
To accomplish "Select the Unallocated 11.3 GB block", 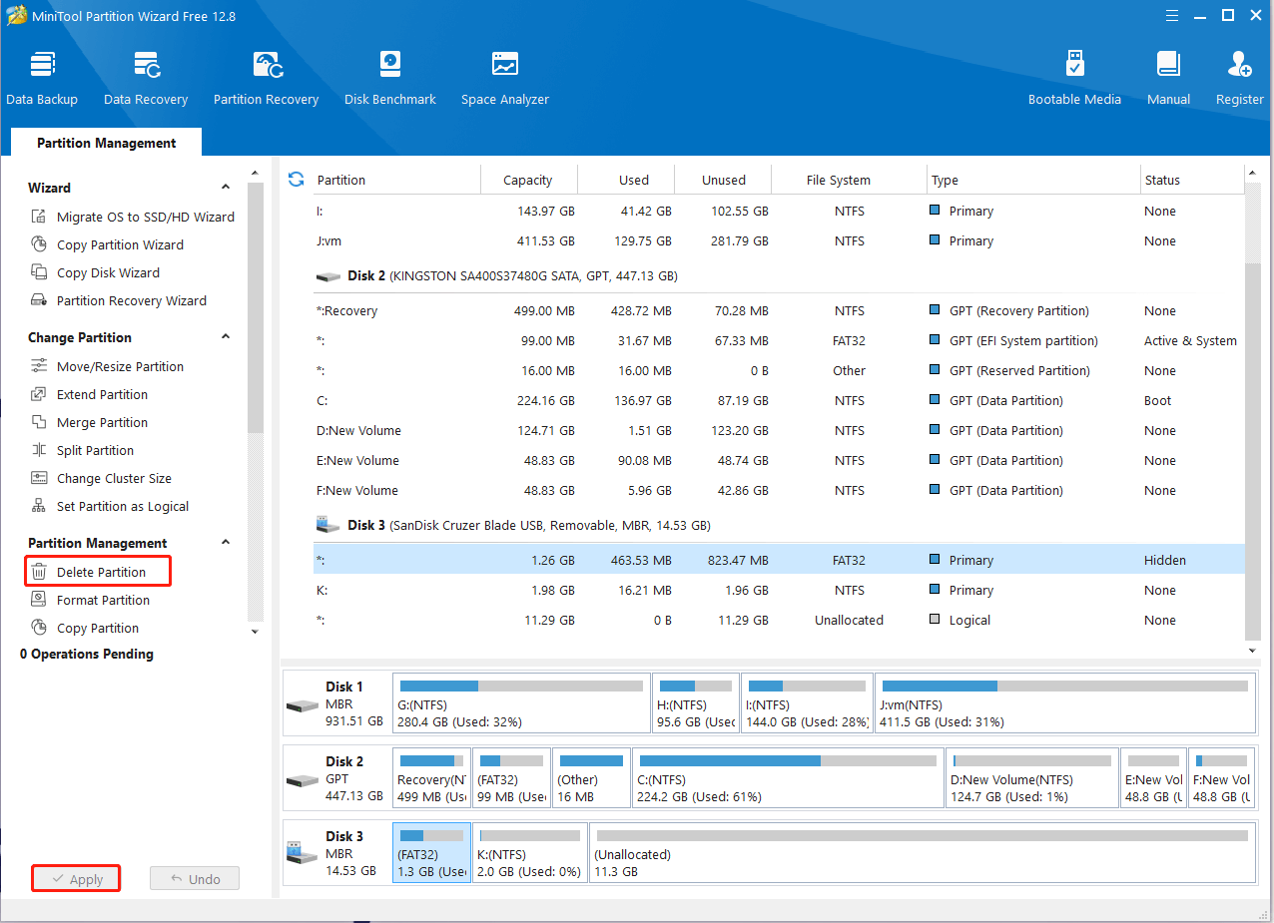I will pyautogui.click(x=922, y=853).
